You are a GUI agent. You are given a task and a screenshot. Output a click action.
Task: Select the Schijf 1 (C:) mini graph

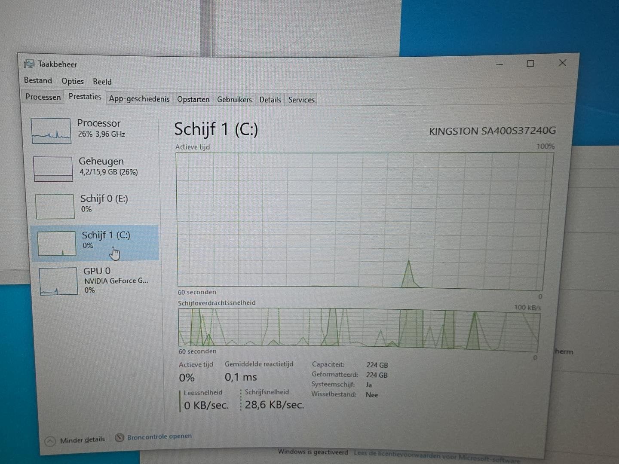tap(56, 244)
